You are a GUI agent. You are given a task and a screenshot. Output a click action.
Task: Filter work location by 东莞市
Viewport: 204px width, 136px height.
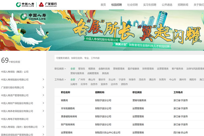[x=163, y=80]
